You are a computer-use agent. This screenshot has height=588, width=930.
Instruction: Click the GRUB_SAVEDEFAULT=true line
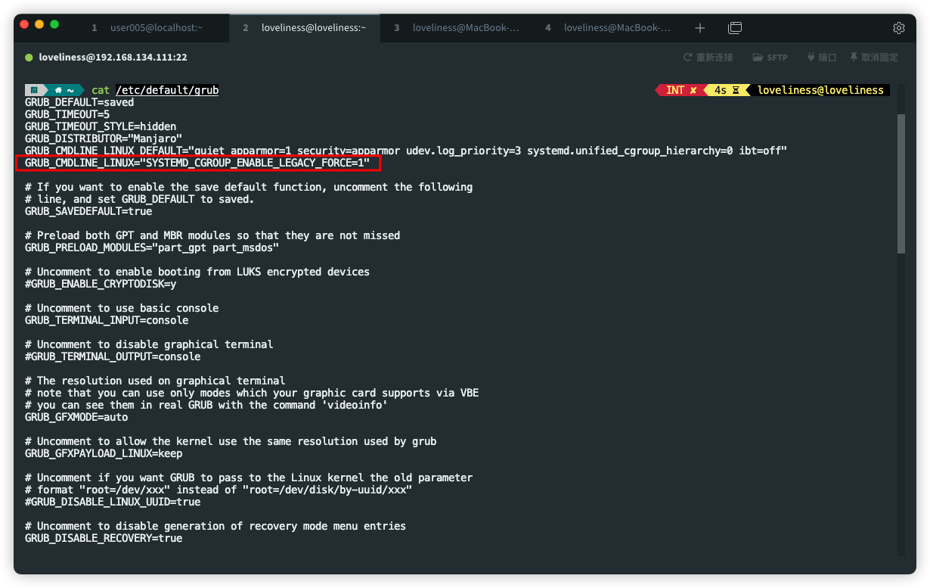coord(88,211)
